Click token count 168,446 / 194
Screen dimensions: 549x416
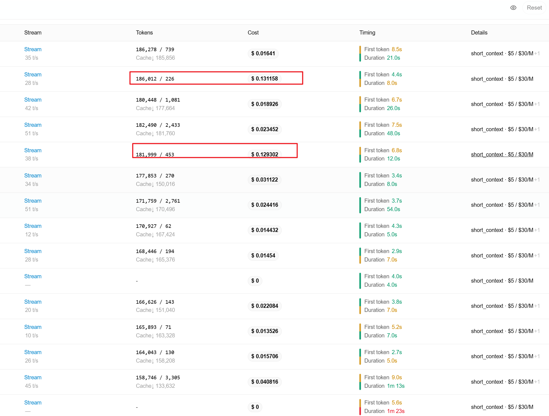(x=155, y=251)
